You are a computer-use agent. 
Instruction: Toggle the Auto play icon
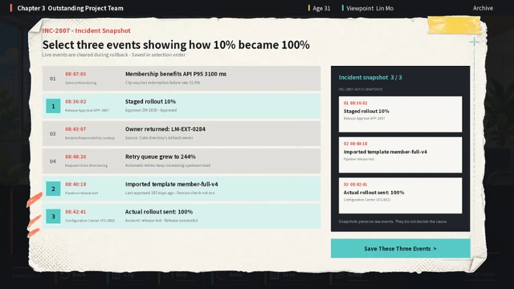tap(221, 275)
